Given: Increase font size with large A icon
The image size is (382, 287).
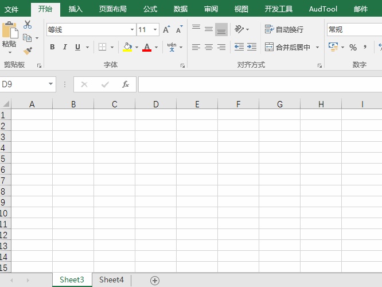Looking at the screenshot, I should click(167, 29).
